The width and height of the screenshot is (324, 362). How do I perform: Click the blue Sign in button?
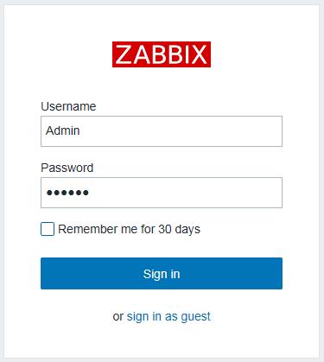click(162, 273)
